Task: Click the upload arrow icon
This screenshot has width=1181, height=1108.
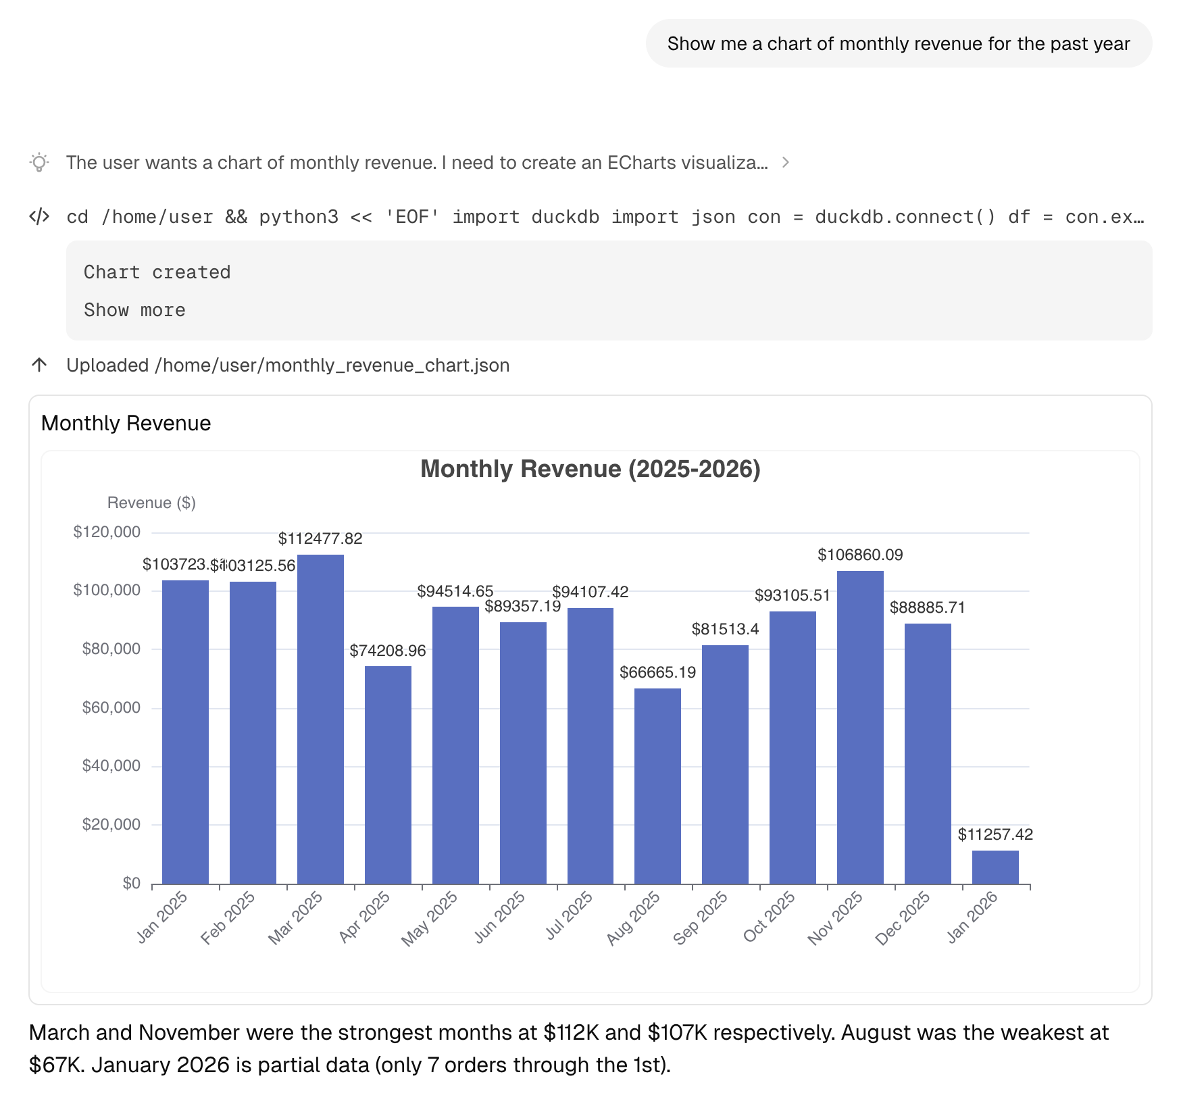Action: pos(41,364)
